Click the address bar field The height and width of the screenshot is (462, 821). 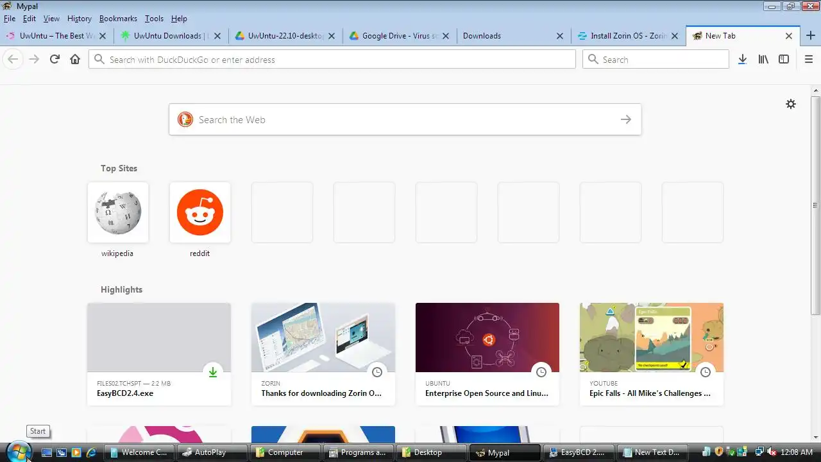point(332,59)
